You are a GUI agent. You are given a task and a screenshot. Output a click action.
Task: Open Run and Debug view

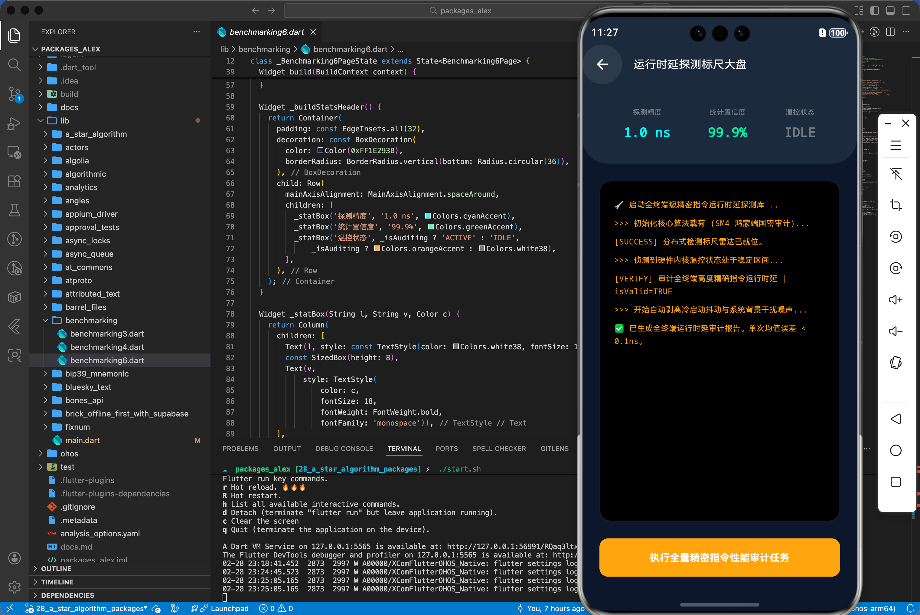15,123
